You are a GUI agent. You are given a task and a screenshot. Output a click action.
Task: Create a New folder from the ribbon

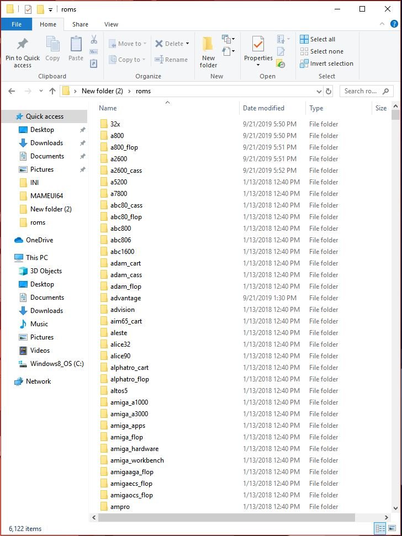[x=208, y=52]
